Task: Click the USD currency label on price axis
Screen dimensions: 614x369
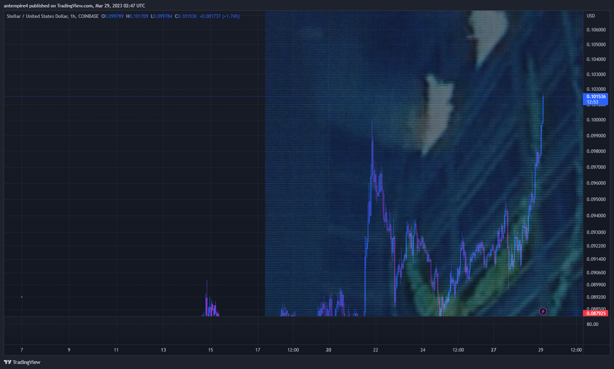Action: 591,16
